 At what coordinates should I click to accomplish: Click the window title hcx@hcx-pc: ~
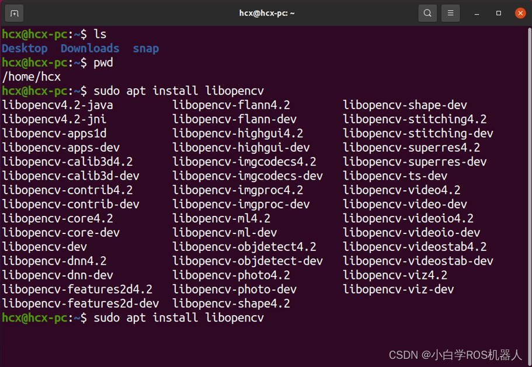(267, 13)
